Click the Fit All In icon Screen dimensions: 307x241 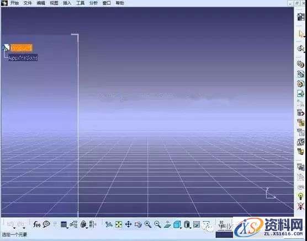coord(119,224)
